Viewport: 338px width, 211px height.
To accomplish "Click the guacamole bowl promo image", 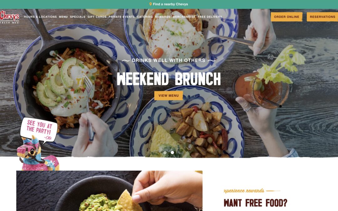I will 109,191.
